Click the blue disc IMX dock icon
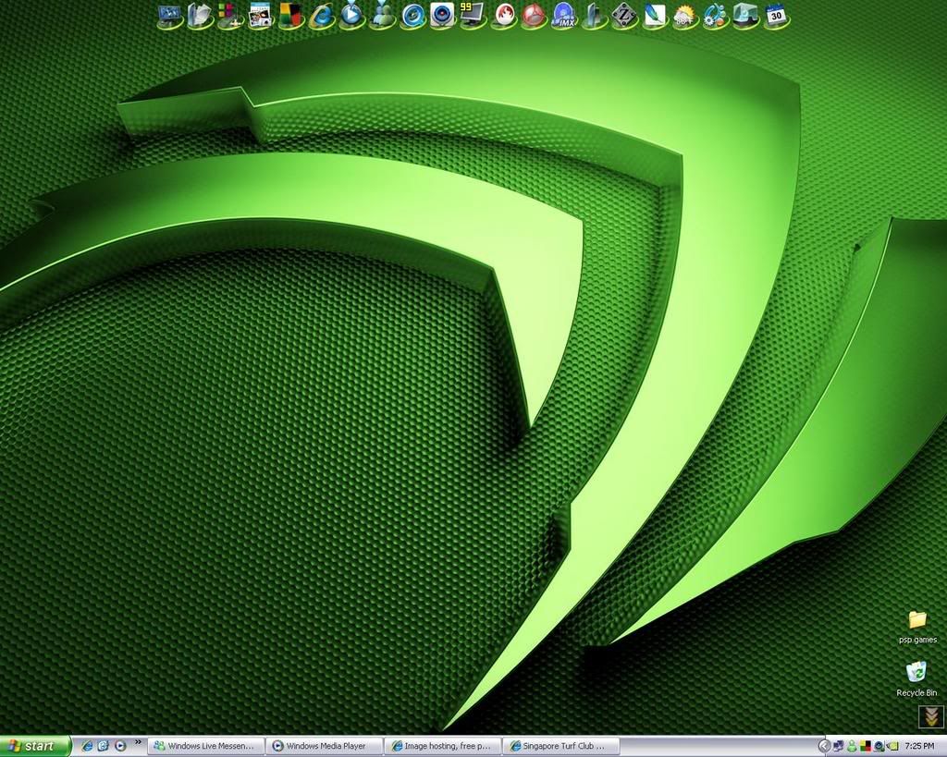Viewport: 947px width, 757px height. 563,16
